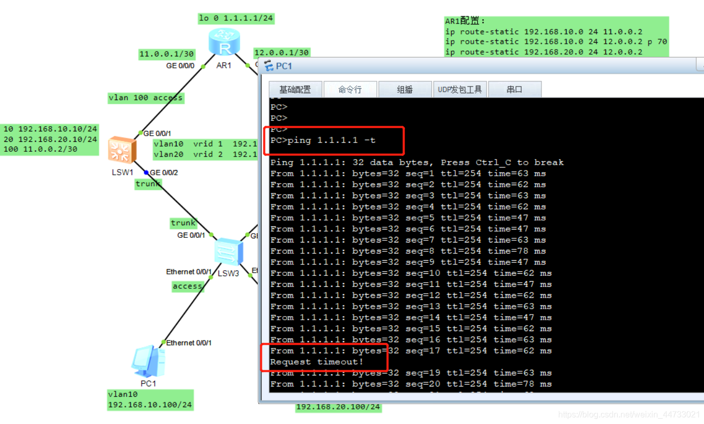
Task: Click the route-static 192.168.10.0 via 11.0.0.2 line
Action: [544, 31]
